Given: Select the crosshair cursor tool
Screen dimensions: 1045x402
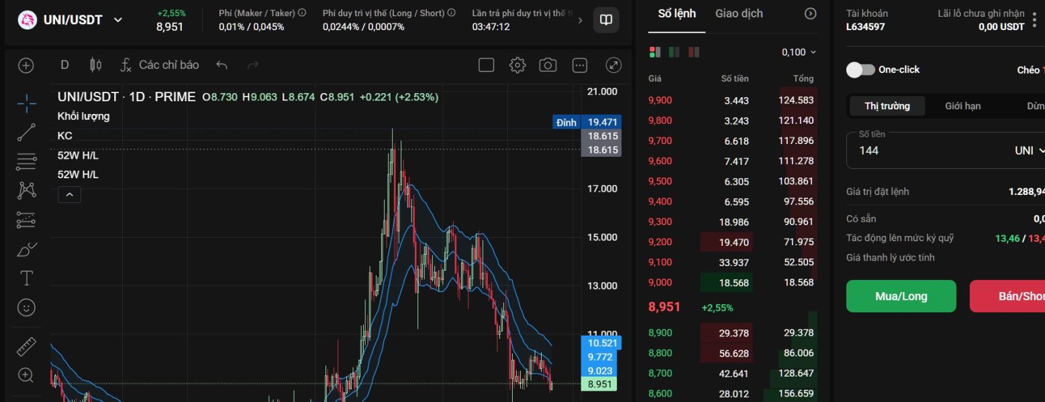Looking at the screenshot, I should [26, 103].
